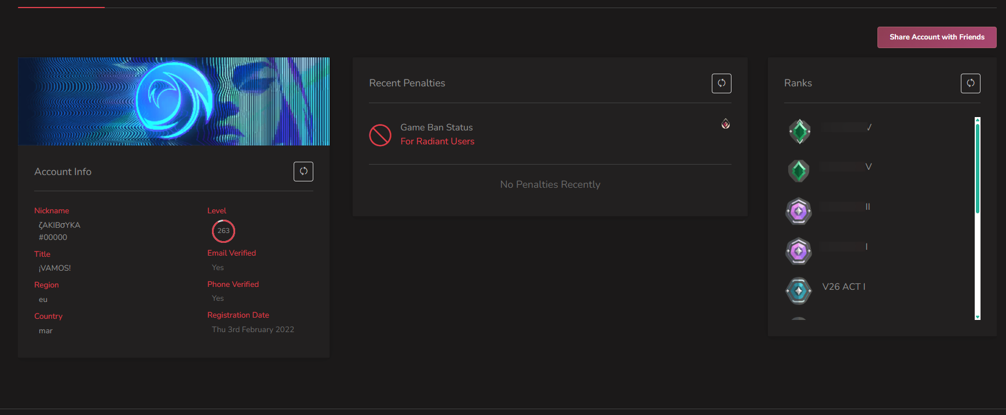The height and width of the screenshot is (415, 1006).
Task: Refresh the Recent Penalties panel
Action: [x=722, y=83]
